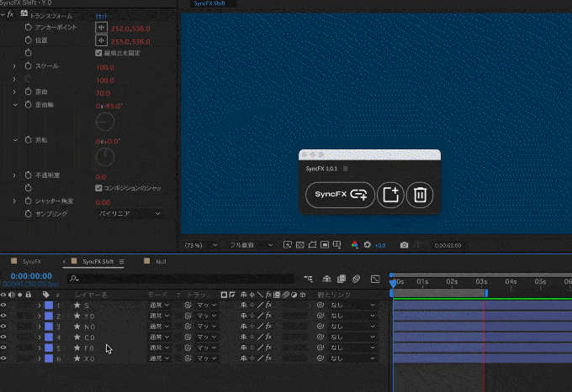The width and height of the screenshot is (572, 392).
Task: Open track matte dropdown for layer 4 C.0
Action: [x=207, y=337]
